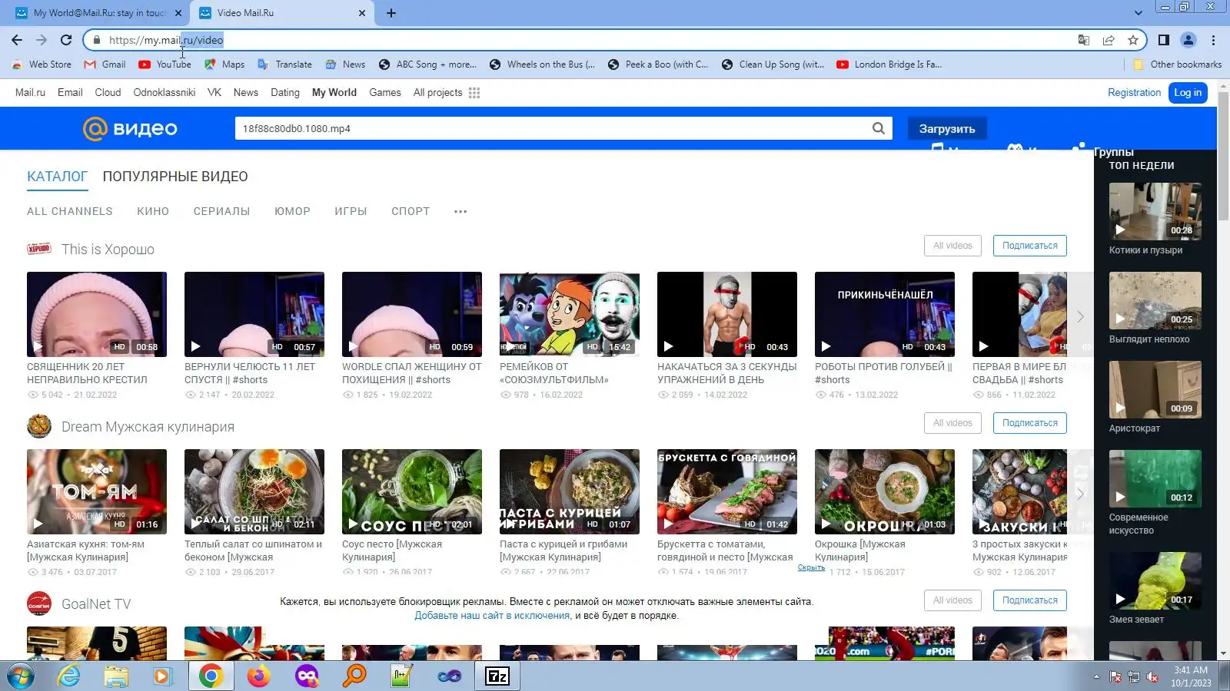Image resolution: width=1230 pixels, height=691 pixels.
Task: Click the Log in button
Action: 1188,93
